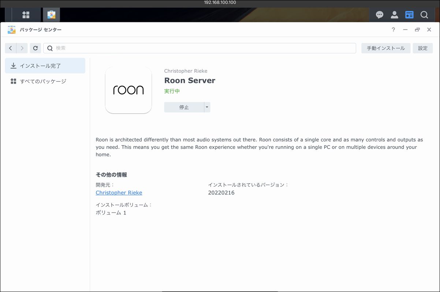Click the Package Center help question mark

393,30
